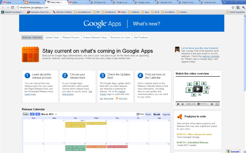Advance the calendar to the next month
The image size is (246, 153).
(38, 114)
